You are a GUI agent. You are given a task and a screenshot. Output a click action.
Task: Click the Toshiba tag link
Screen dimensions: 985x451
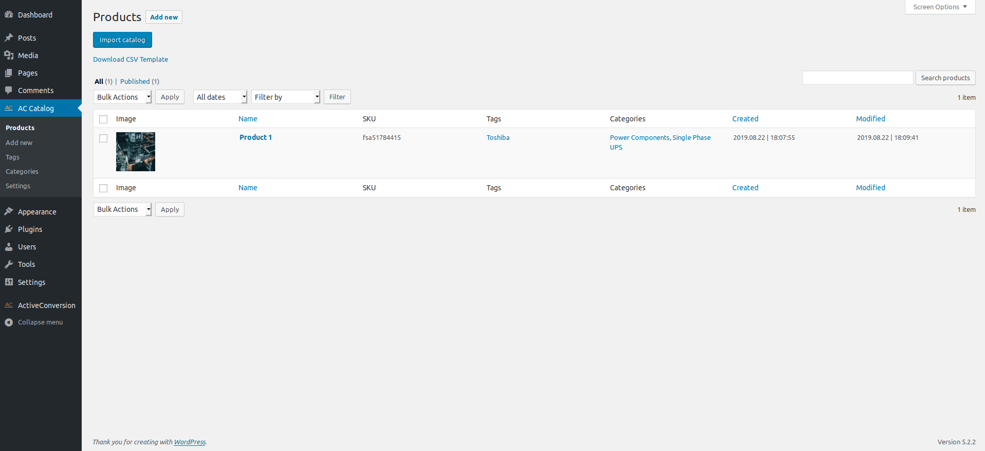[x=498, y=137]
